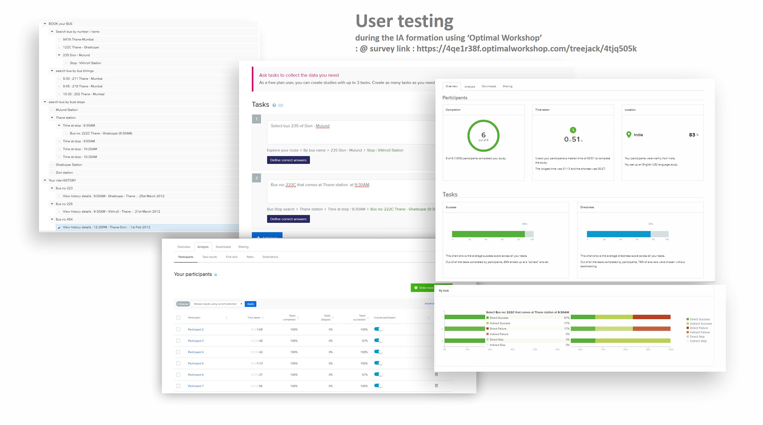Click the Bus no: 222C task text field
The image size is (763, 425).
tap(351, 191)
